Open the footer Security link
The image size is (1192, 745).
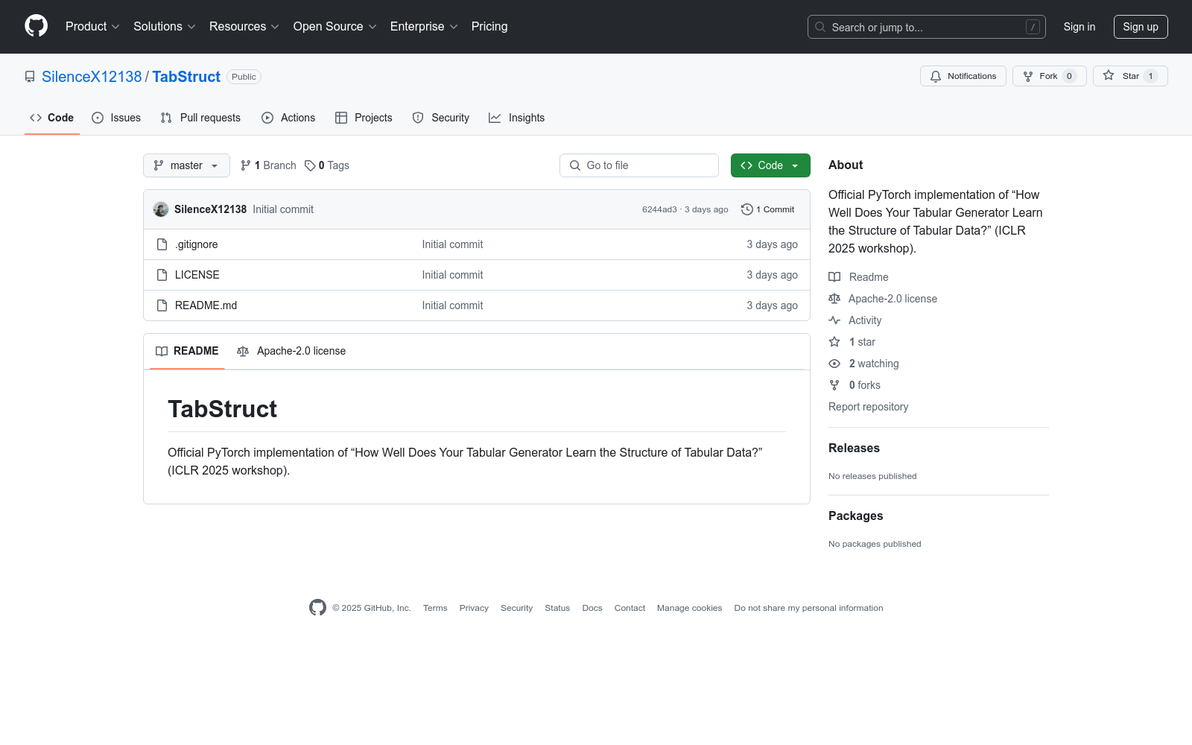(x=516, y=608)
